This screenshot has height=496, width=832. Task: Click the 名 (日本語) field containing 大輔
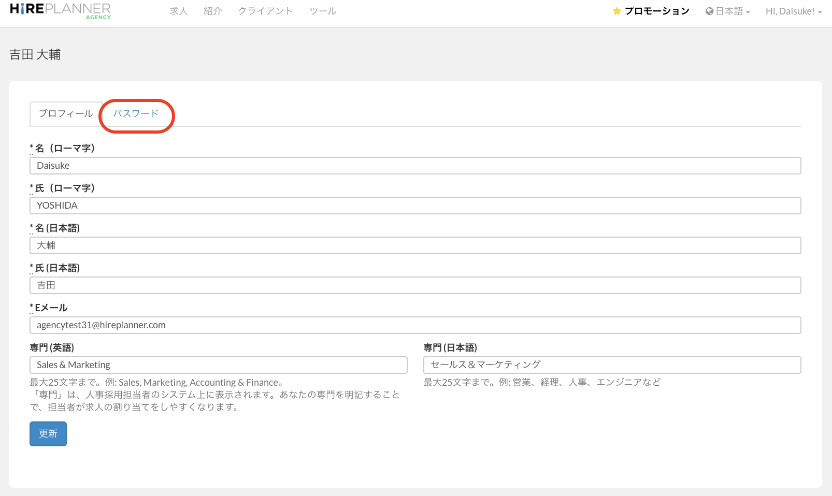pyautogui.click(x=415, y=245)
